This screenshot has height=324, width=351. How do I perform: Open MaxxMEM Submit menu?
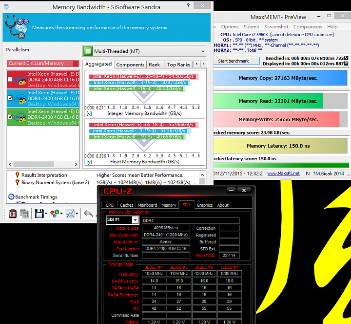tap(252, 27)
